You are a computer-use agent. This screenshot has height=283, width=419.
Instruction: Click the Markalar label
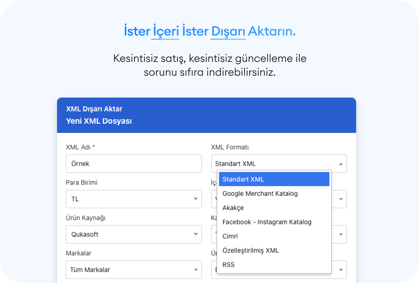point(79,253)
